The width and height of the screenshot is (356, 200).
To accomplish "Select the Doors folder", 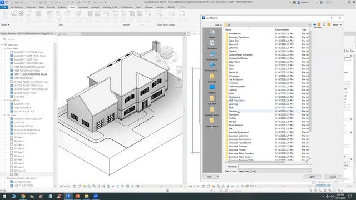I will [231, 66].
